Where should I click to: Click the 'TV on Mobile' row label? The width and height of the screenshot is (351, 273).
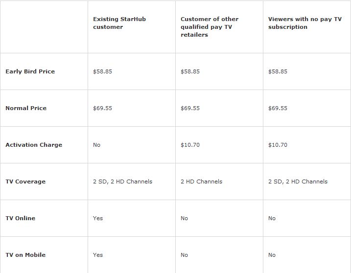point(25,255)
